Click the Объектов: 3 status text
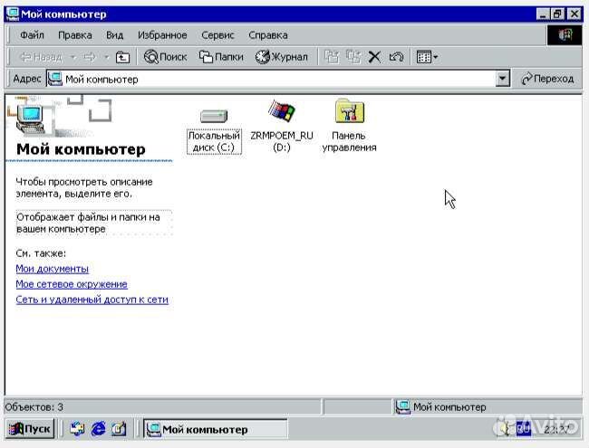Viewport: 589px width, 448px height. click(34, 407)
